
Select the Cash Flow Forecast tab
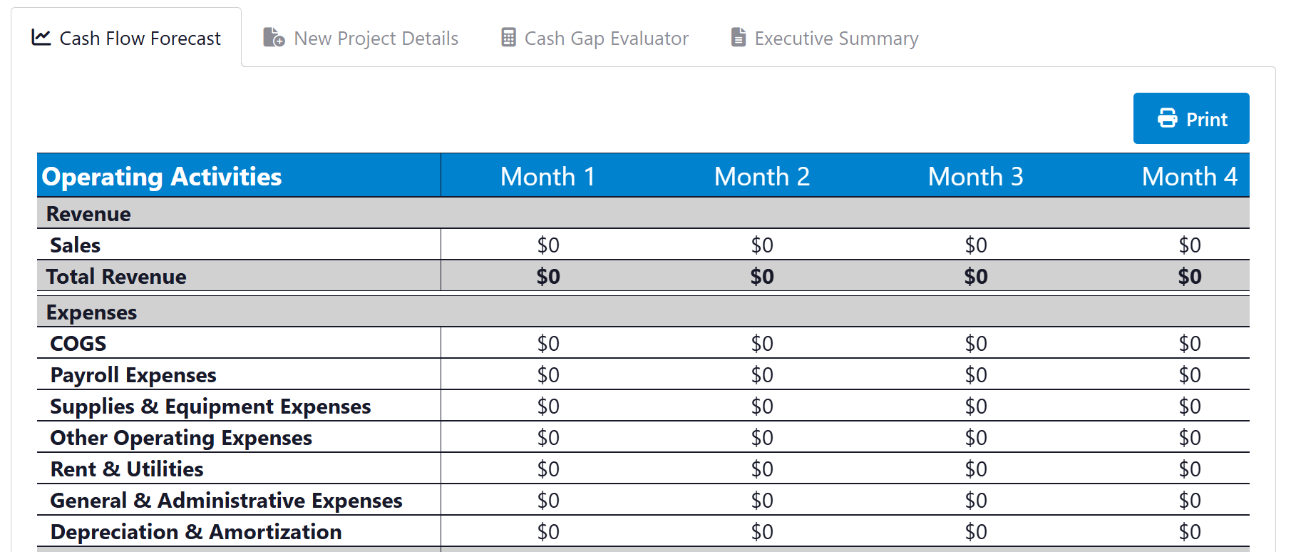click(x=140, y=39)
